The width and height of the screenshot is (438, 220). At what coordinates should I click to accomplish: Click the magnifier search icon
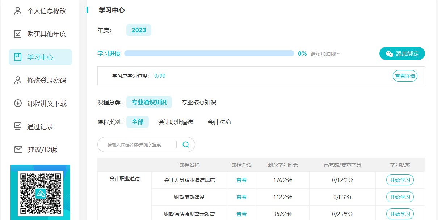186,144
